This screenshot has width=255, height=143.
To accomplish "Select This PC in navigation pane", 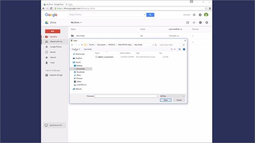I will pos(78,62).
